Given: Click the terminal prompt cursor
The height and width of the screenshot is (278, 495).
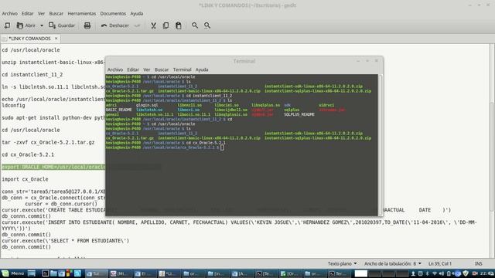Looking at the screenshot, I should 222,147.
